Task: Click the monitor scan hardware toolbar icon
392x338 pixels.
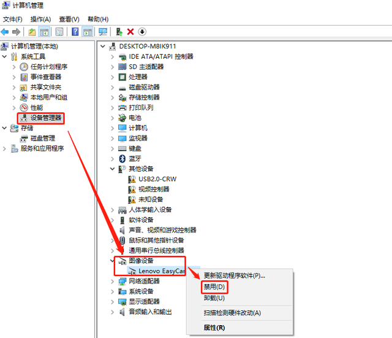Action: click(x=103, y=32)
